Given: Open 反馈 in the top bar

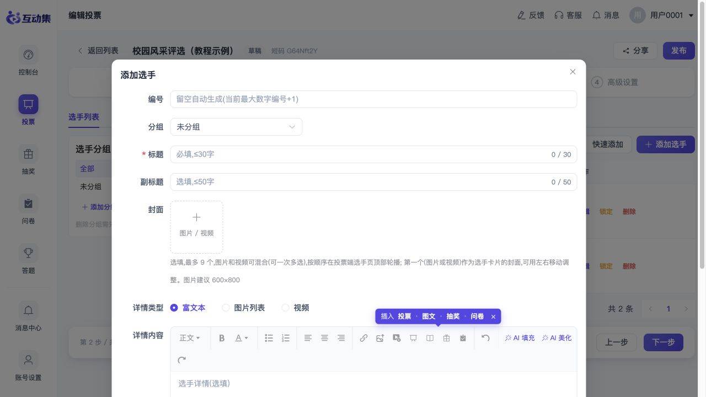Looking at the screenshot, I should pyautogui.click(x=531, y=15).
